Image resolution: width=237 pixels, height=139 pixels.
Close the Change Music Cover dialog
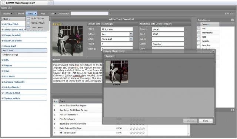coord(213,51)
